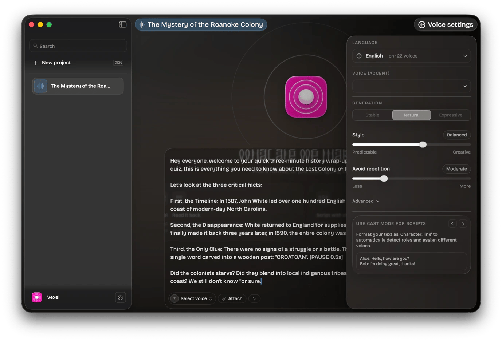Screen dimensions: 502x341
Task: Open the Voice (Accent) dropdown
Action: click(412, 86)
